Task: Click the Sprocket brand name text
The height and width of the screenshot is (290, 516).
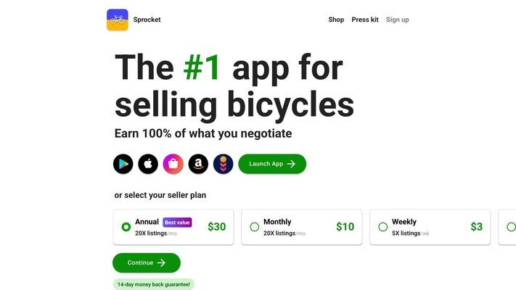Action: [147, 20]
